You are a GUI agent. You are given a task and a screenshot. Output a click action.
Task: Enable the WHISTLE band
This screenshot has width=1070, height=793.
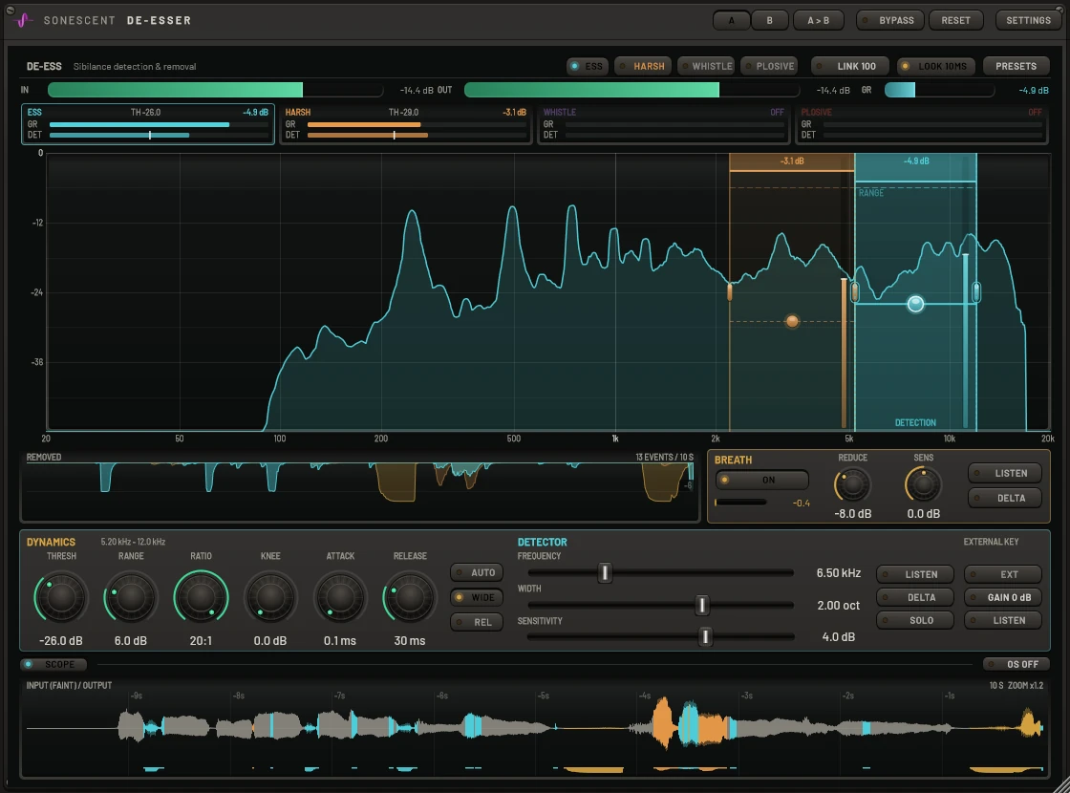[x=706, y=66]
